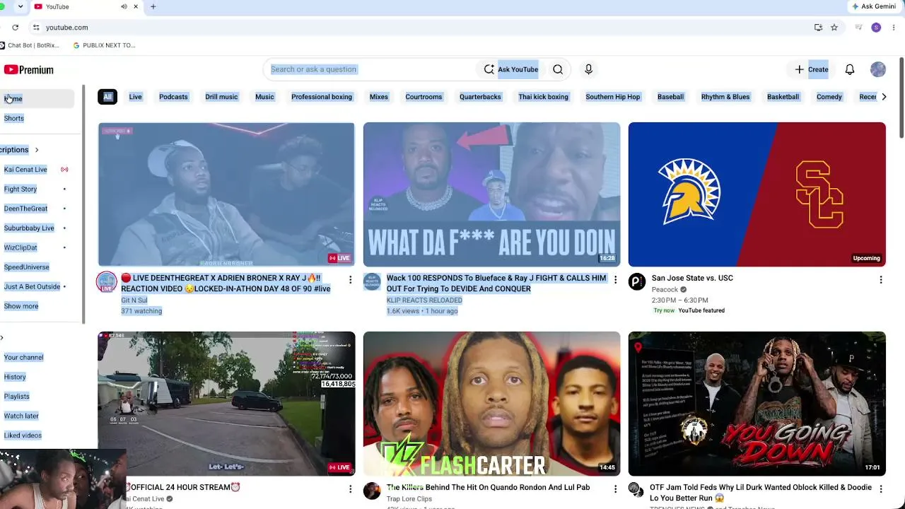Image resolution: width=905 pixels, height=509 pixels.
Task: Open more options for Wack 100 RESPONDS video
Action: point(615,280)
